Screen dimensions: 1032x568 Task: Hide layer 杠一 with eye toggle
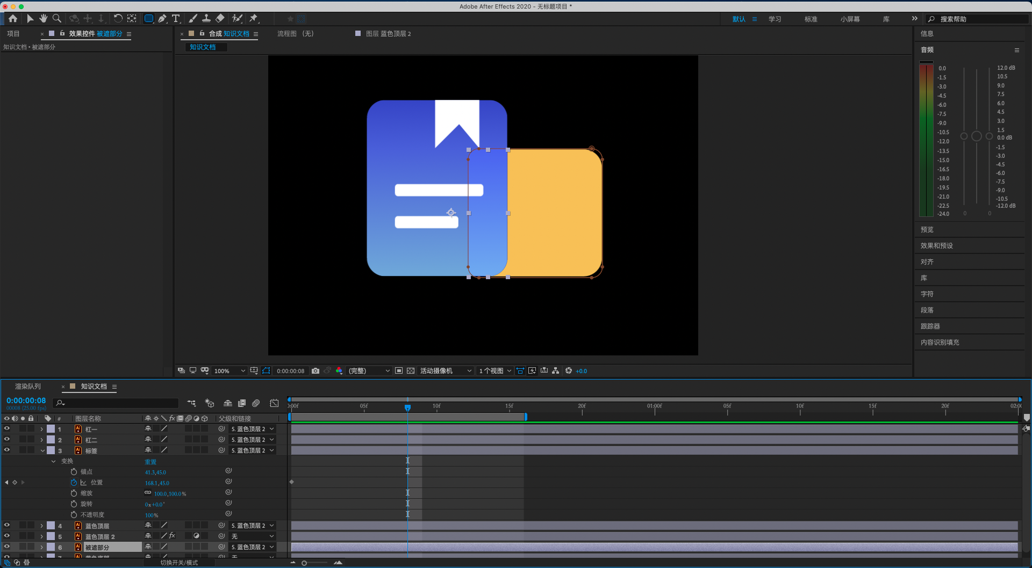[x=7, y=429]
